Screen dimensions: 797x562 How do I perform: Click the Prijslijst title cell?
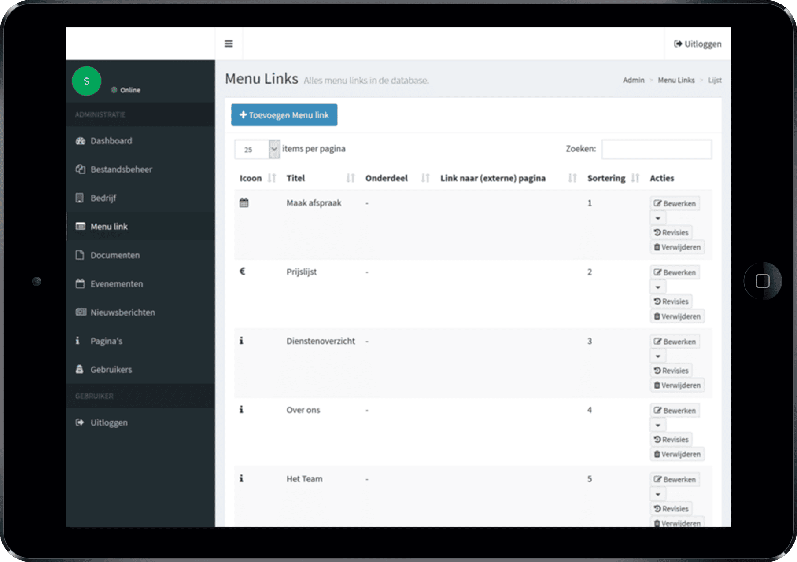tap(301, 272)
